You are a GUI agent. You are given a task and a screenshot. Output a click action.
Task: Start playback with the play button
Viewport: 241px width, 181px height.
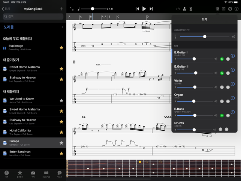(x=144, y=9)
